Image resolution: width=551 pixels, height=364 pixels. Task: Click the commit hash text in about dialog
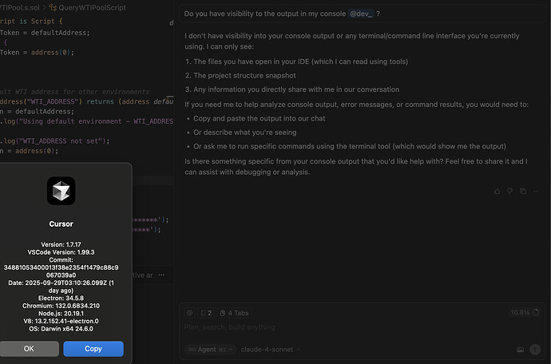(61, 271)
